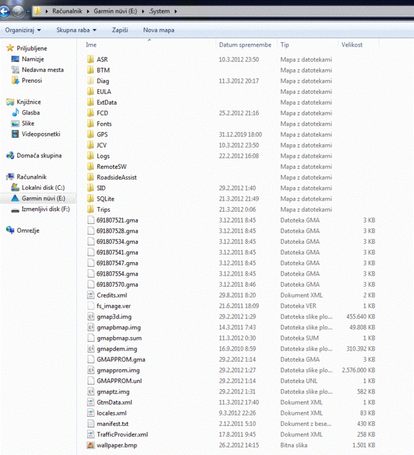Sort by the Datum spremembe column header
Viewport: 414px width, 455px height.
(x=245, y=45)
